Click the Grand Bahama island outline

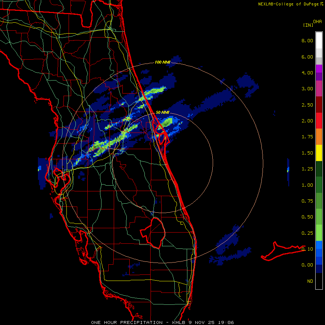tap(283, 251)
